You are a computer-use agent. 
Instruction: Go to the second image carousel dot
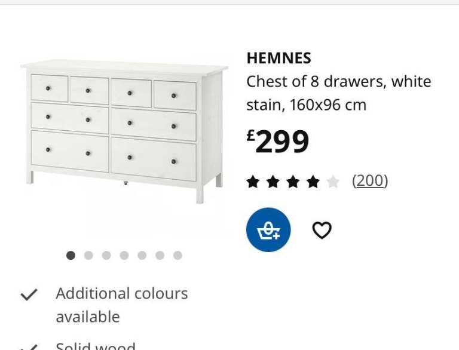click(88, 255)
